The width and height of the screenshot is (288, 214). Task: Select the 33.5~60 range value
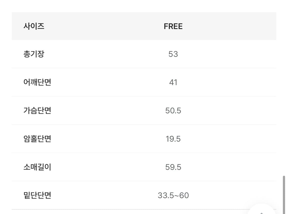coord(173,195)
